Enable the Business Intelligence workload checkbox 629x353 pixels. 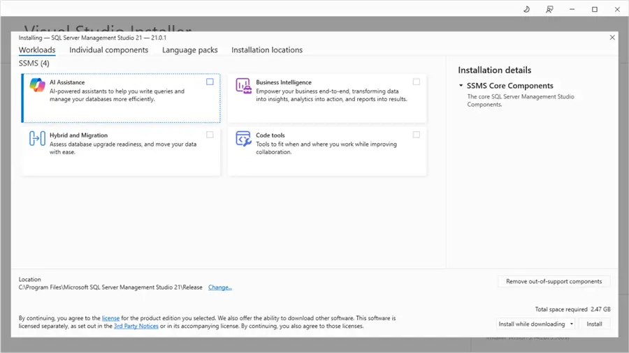click(x=417, y=82)
